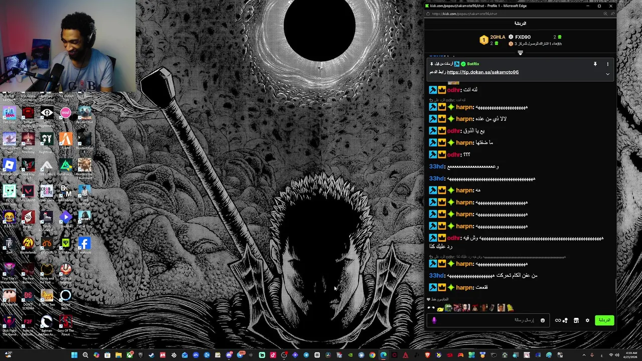Click the three-dots points icon in chat
The image size is (642, 361).
pyautogui.click(x=565, y=320)
